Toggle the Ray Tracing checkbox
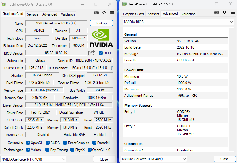237x163 pixels. pyautogui.click(x=47, y=150)
